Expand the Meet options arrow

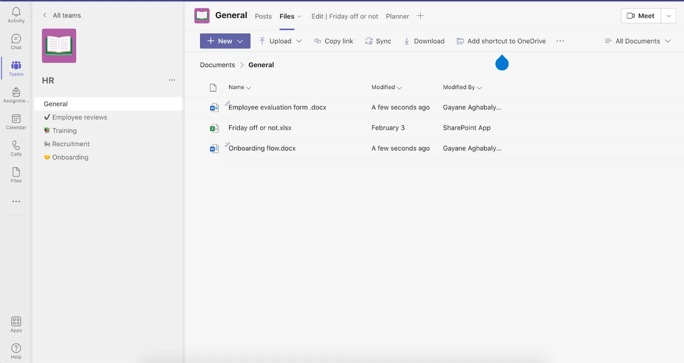tap(668, 16)
